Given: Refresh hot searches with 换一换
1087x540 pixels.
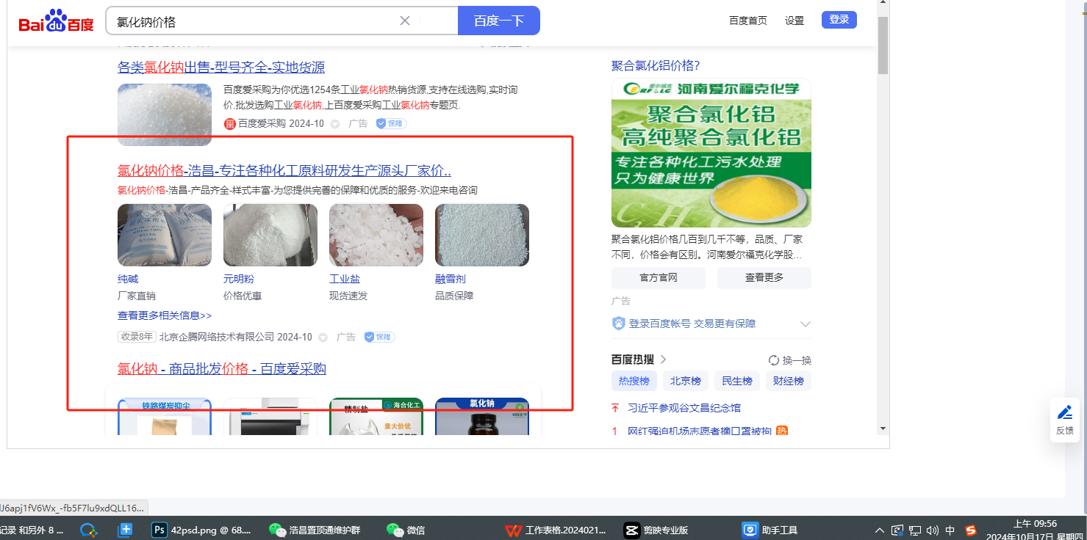Looking at the screenshot, I should pos(790,360).
